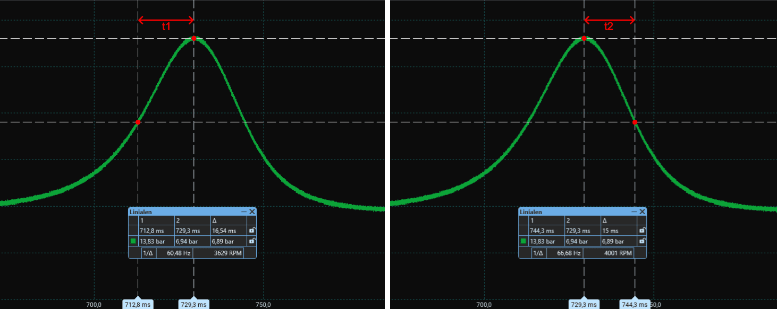
Task: Minimize the right Linialen ruler panel
Action: pos(634,211)
